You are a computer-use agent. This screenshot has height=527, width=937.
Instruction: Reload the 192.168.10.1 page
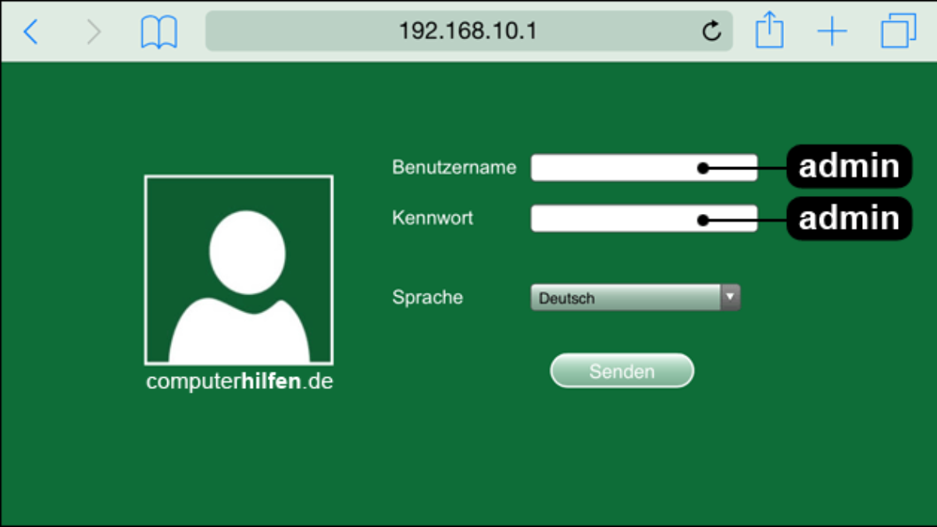(711, 32)
